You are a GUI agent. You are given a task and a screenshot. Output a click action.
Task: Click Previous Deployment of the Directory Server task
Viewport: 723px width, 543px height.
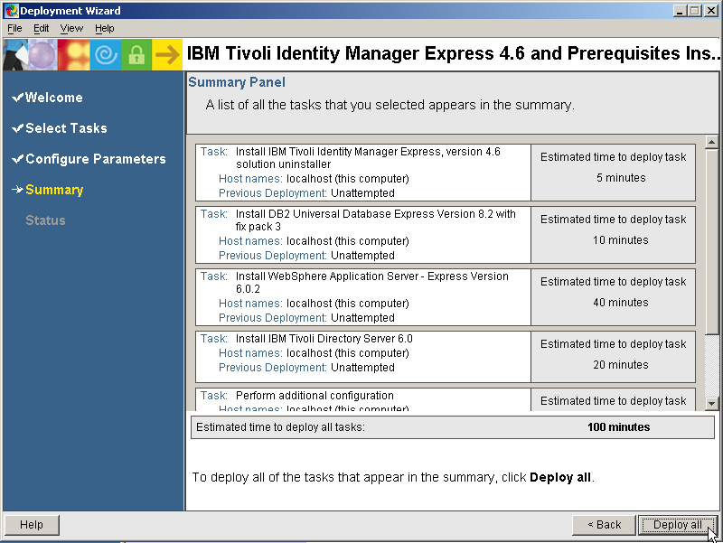pos(306,368)
